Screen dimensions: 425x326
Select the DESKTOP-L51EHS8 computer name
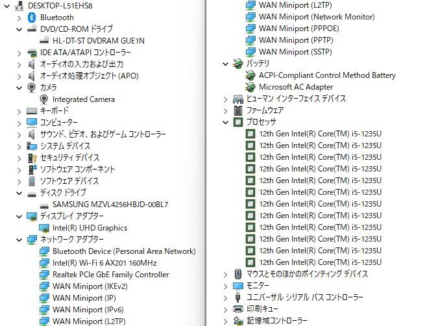[x=60, y=6]
